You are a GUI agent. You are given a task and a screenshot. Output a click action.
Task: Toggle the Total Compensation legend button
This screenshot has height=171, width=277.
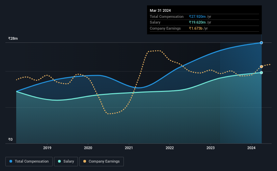tap(29, 162)
